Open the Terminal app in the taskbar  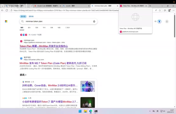96,111
